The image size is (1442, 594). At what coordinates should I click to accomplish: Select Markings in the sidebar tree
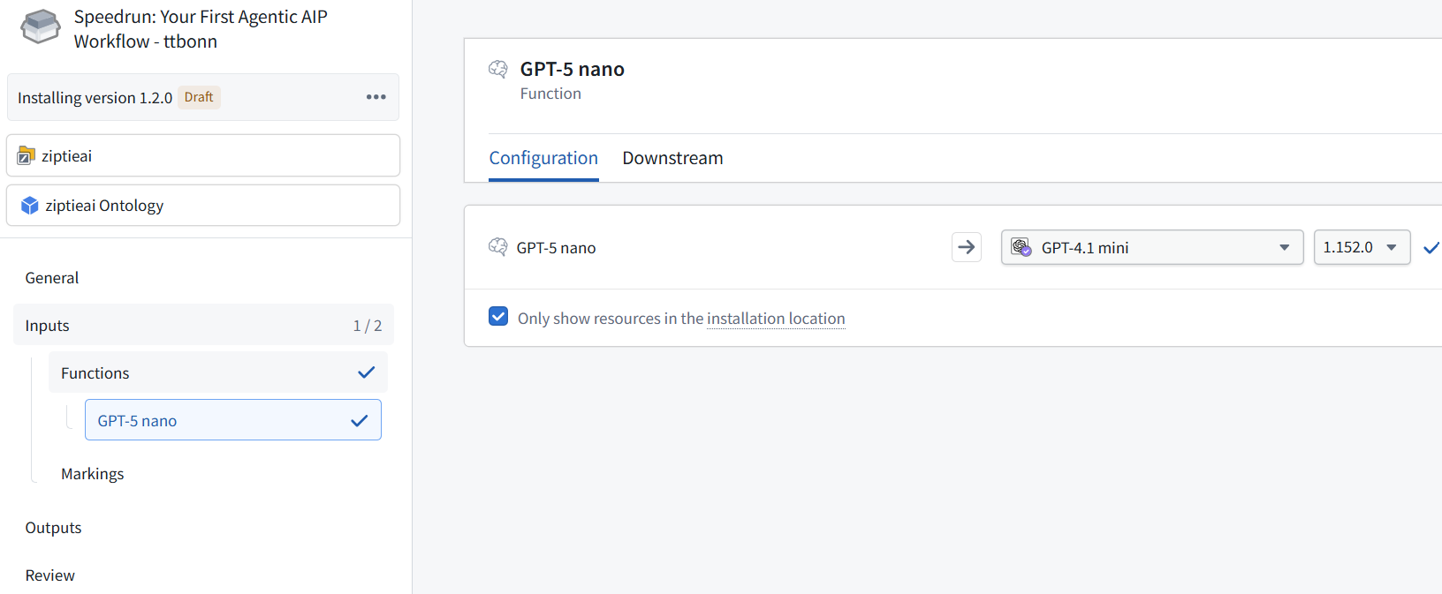click(93, 474)
